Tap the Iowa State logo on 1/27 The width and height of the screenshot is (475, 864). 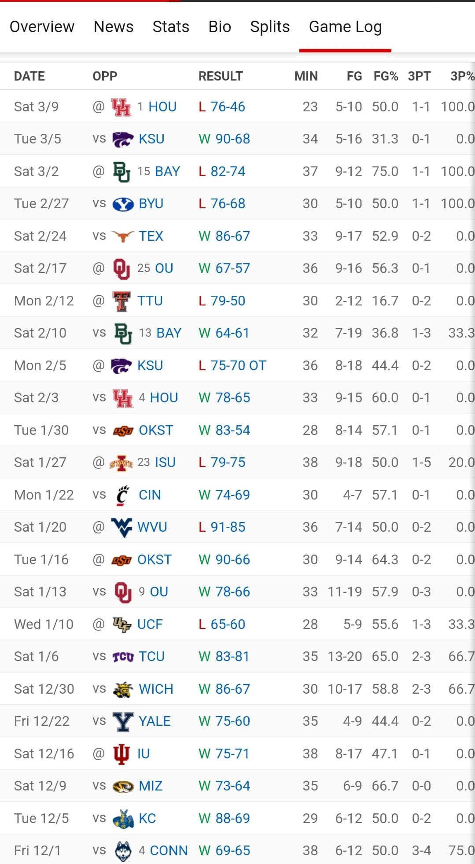pos(121,463)
